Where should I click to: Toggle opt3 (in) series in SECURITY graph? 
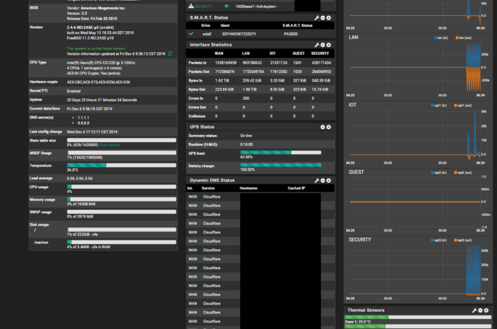[438, 240]
